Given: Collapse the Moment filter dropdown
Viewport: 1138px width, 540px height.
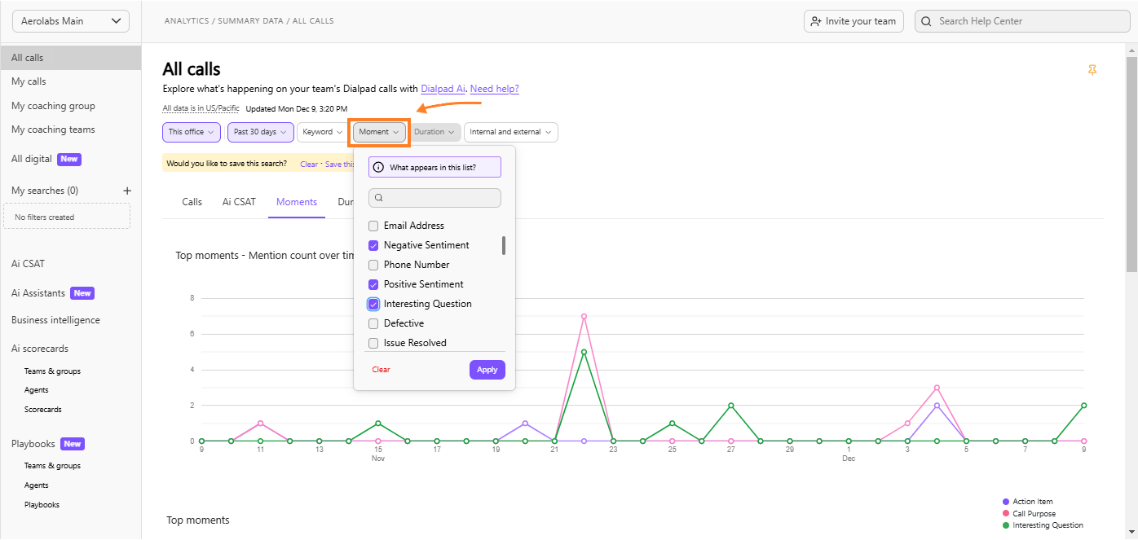Looking at the screenshot, I should click(x=379, y=132).
